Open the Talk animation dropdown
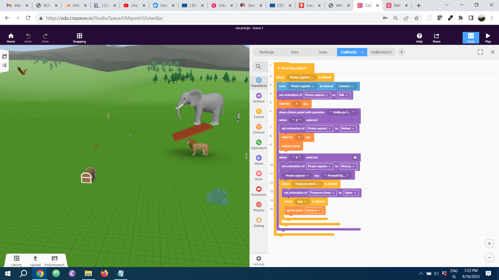Screen dimensions: 499x280 pyautogui.click(x=344, y=95)
